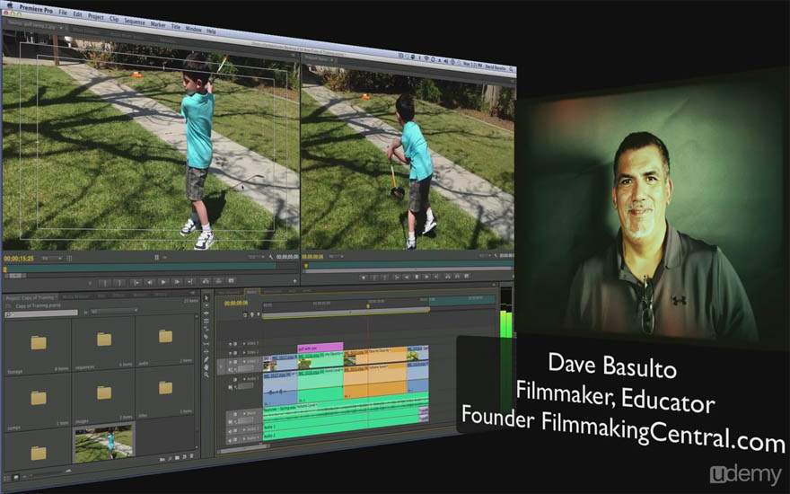The height and width of the screenshot is (494, 790).
Task: Click Insert button in Source monitor
Action: [206, 281]
